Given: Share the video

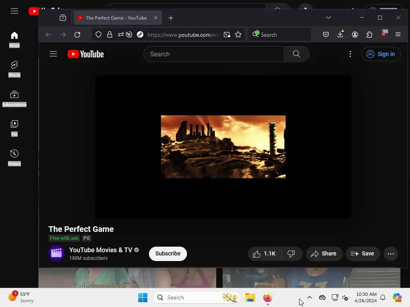Looking at the screenshot, I should point(324,253).
